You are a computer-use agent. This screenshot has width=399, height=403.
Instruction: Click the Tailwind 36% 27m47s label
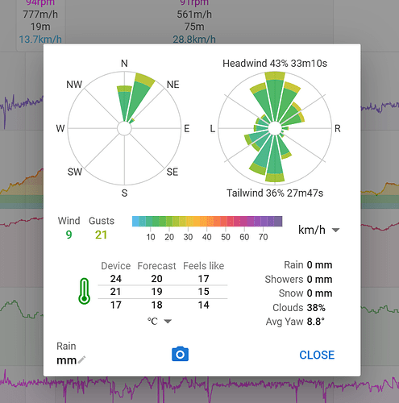(x=275, y=193)
